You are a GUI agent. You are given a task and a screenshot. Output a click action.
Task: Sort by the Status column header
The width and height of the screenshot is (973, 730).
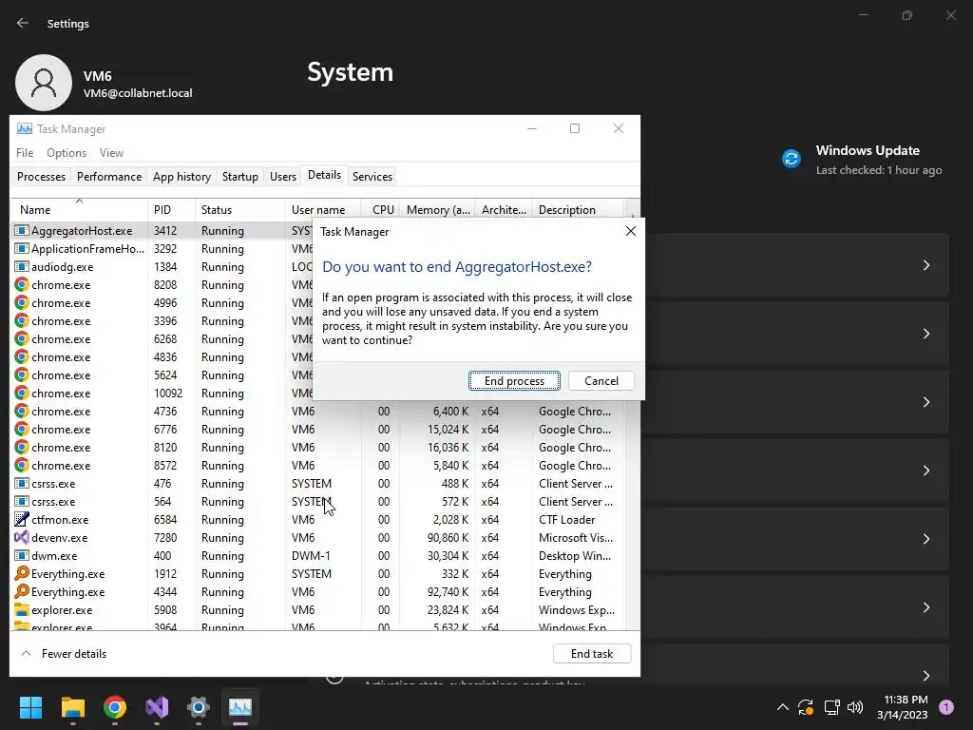240,210
